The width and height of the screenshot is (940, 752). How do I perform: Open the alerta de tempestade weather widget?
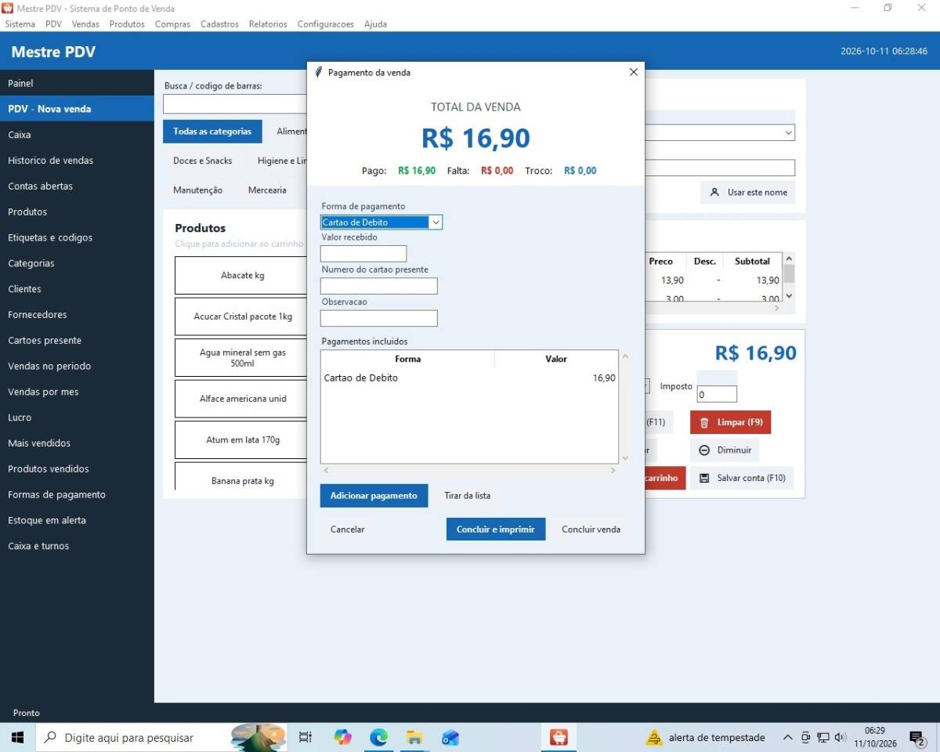(x=705, y=737)
